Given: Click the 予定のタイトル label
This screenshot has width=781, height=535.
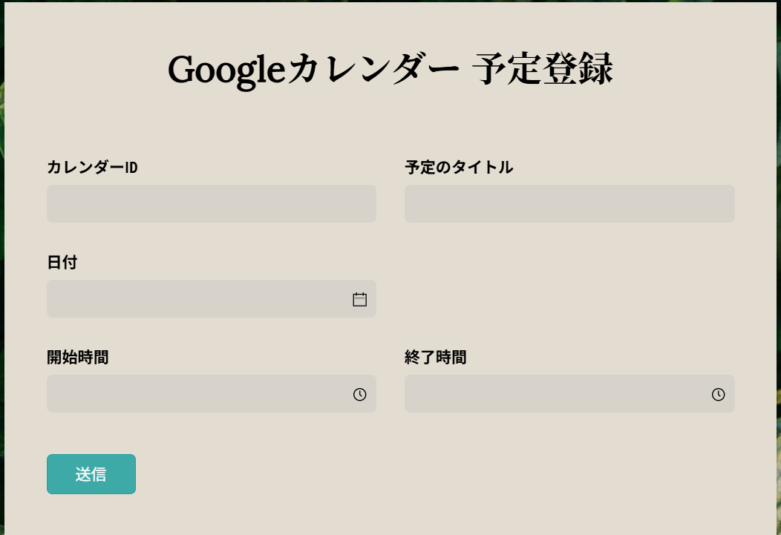Looking at the screenshot, I should pyautogui.click(x=459, y=167).
